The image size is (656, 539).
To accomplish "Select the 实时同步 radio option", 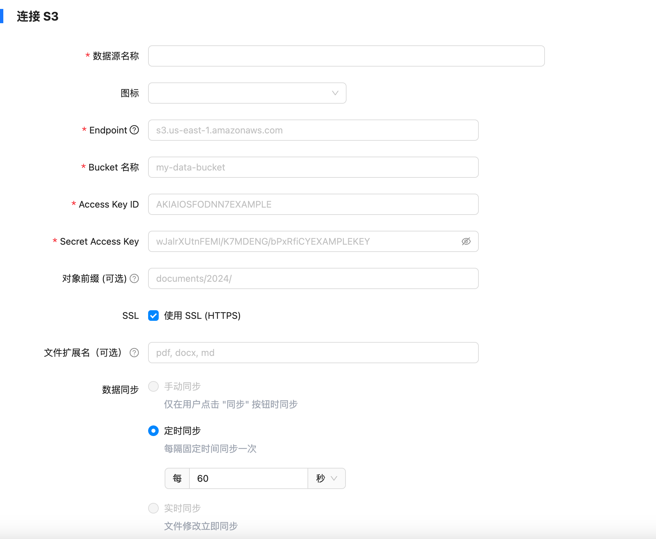I will (153, 508).
